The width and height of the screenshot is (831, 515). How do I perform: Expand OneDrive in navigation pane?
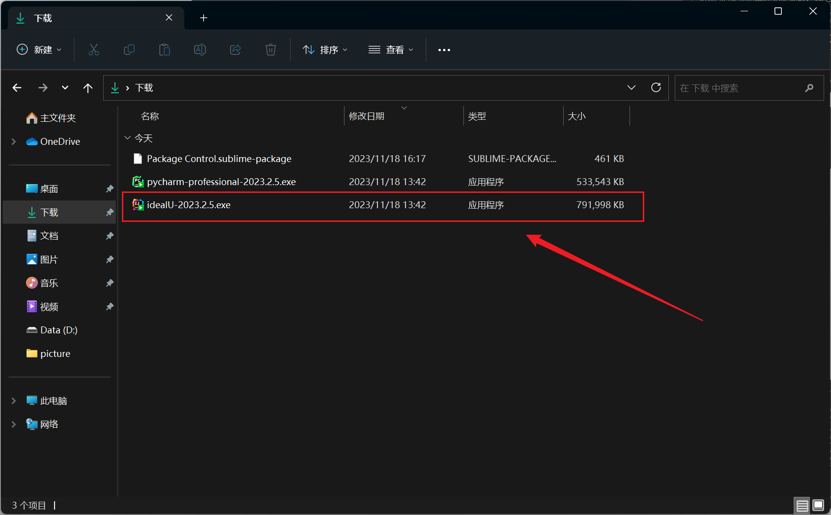[x=14, y=141]
